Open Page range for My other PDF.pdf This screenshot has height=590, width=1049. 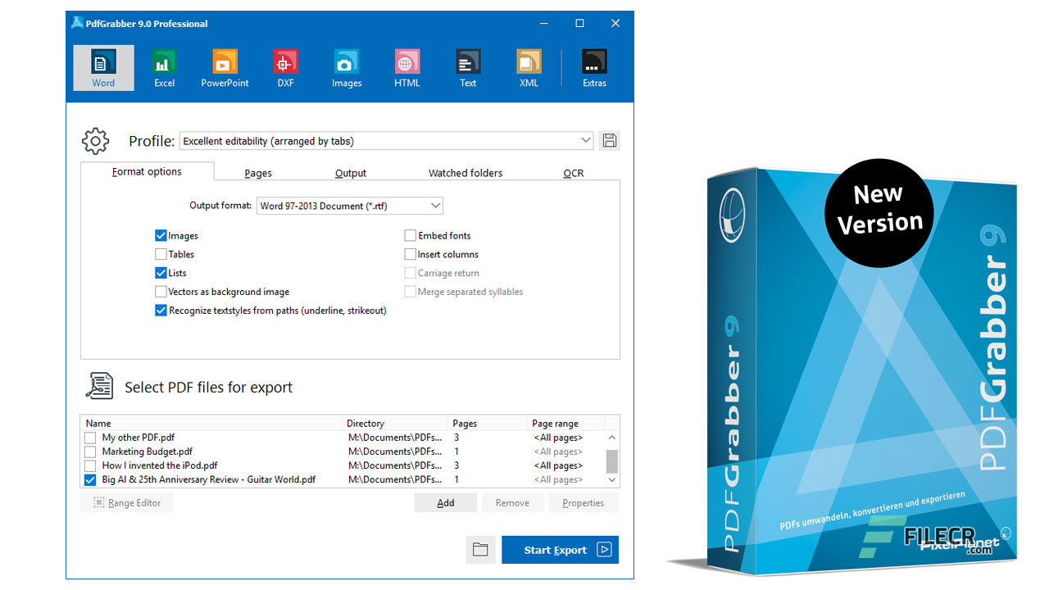tap(558, 438)
